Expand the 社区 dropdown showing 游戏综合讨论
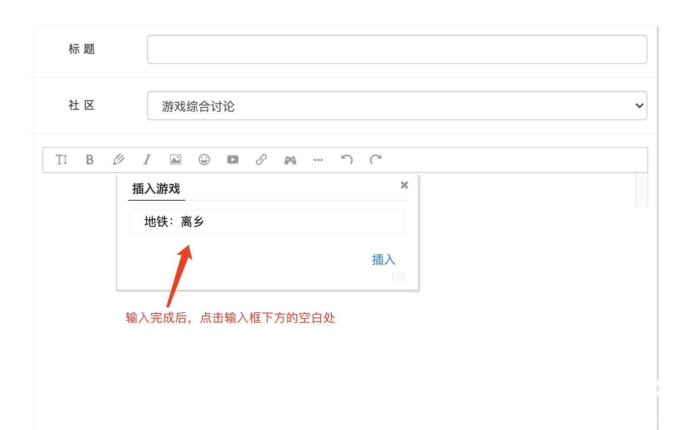The image size is (682, 430). coord(397,106)
